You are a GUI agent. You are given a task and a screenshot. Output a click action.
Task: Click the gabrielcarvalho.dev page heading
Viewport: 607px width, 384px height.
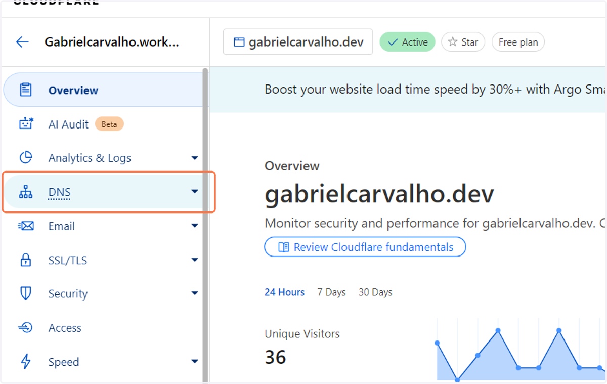379,194
